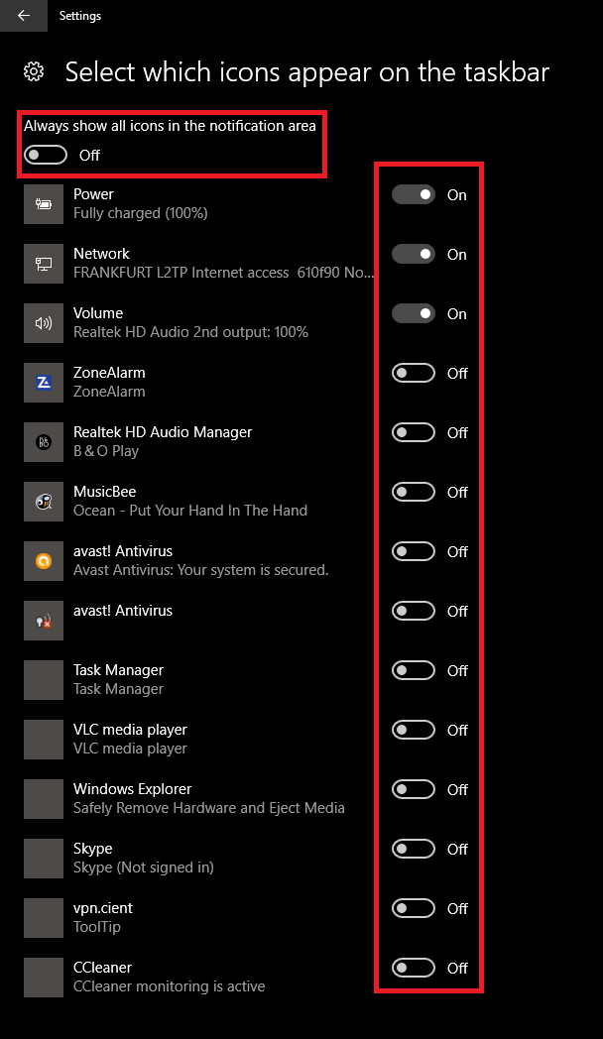The height and width of the screenshot is (1039, 603).
Task: Click the 'Network' row title
Action: (x=101, y=254)
